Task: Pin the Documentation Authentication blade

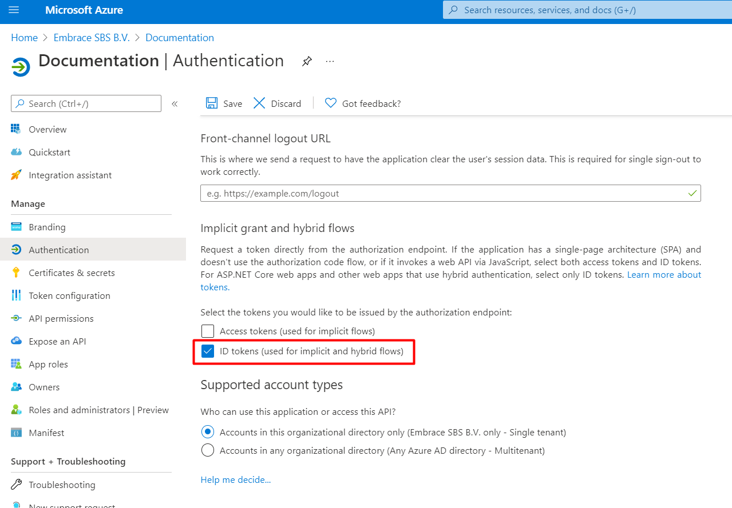Action: pyautogui.click(x=307, y=61)
